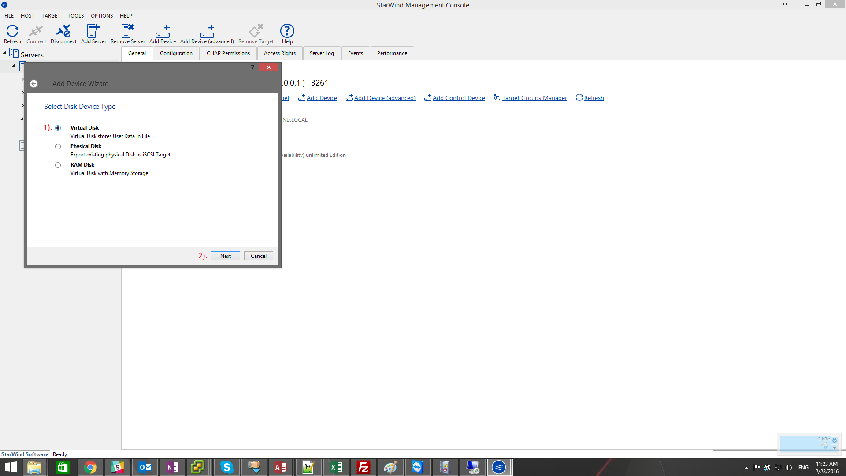This screenshot has width=846, height=476.
Task: Open the Target Groups Manager link
Action: 531,98
